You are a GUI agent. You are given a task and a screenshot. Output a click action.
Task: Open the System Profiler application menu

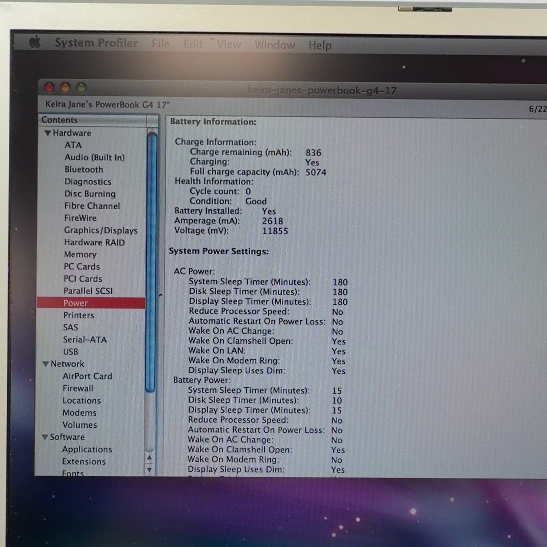pos(96,43)
